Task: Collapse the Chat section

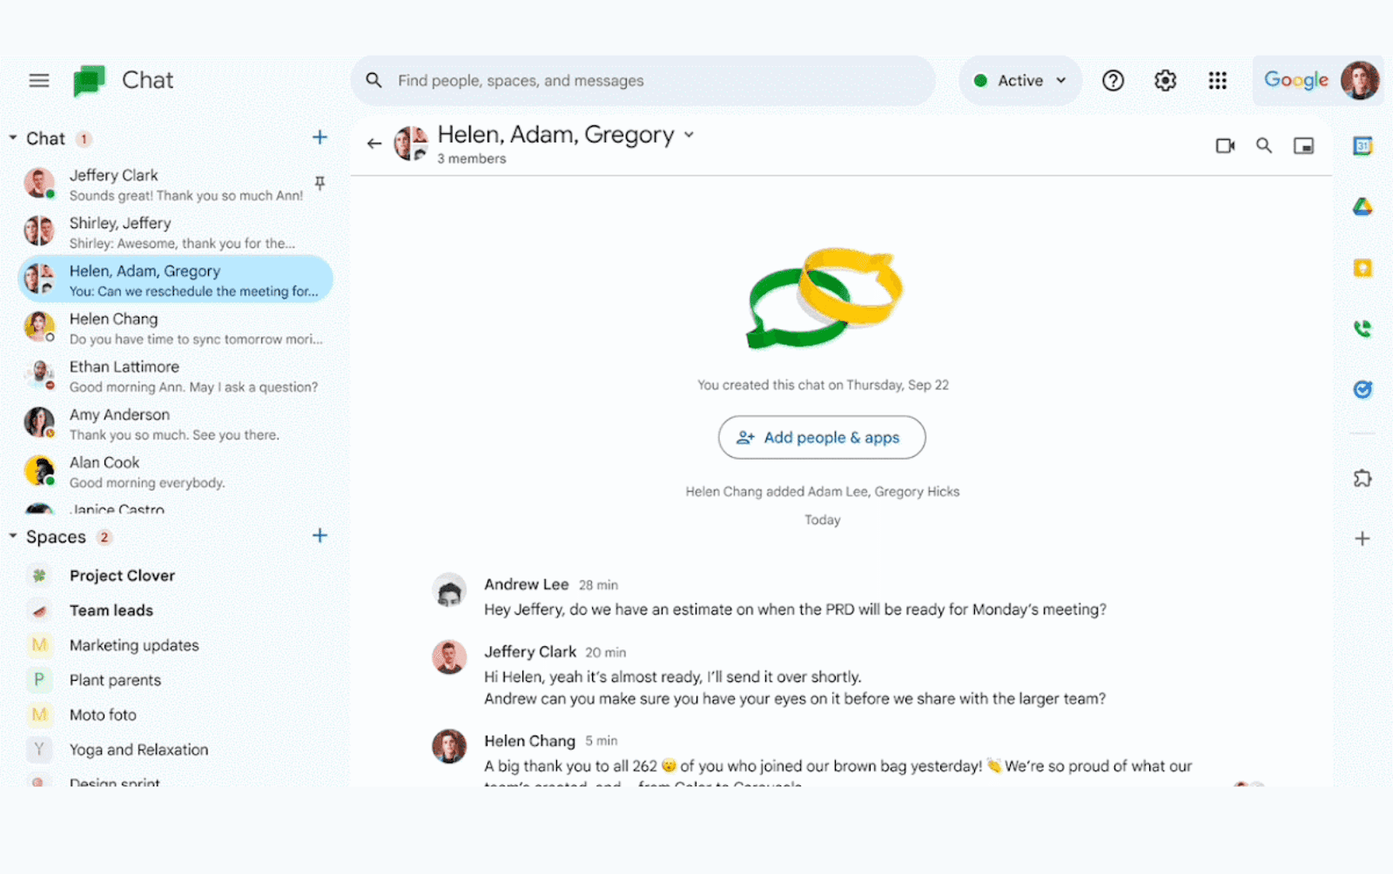Action: tap(13, 138)
